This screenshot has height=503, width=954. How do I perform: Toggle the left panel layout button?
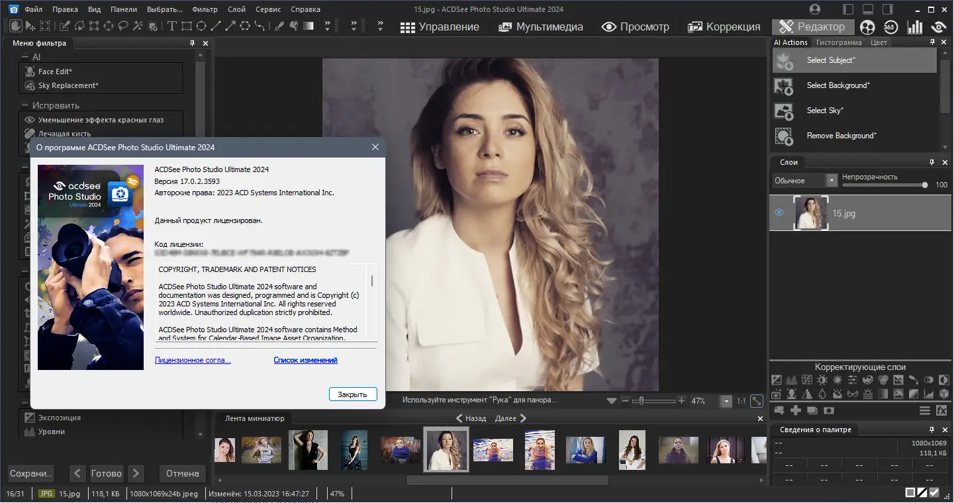click(x=848, y=9)
